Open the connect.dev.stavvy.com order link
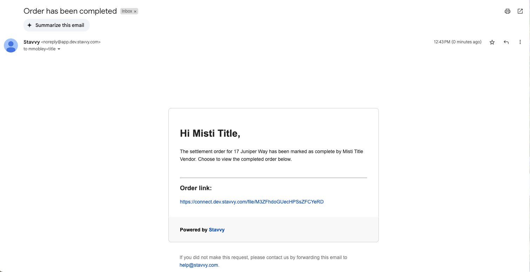This screenshot has height=272, width=530. pyautogui.click(x=251, y=202)
